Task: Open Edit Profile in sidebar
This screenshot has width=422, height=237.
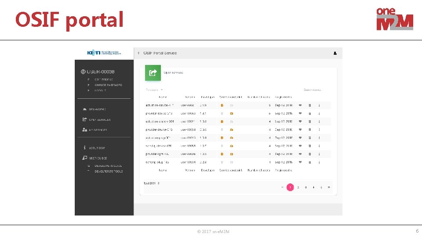Action: 104,79
